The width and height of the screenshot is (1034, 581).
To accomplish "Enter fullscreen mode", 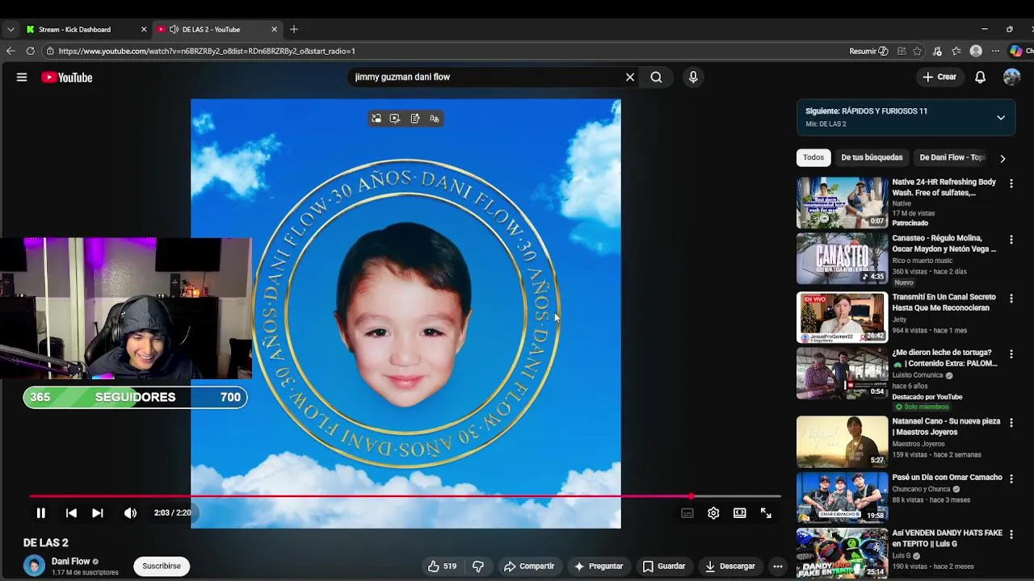I will 766,513.
